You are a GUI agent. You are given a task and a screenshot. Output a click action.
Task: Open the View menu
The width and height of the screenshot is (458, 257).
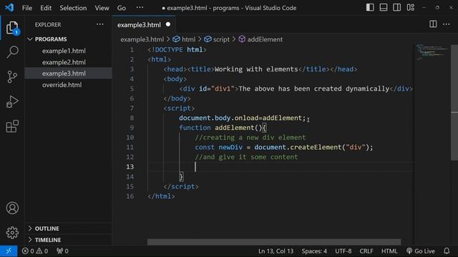[x=102, y=8]
